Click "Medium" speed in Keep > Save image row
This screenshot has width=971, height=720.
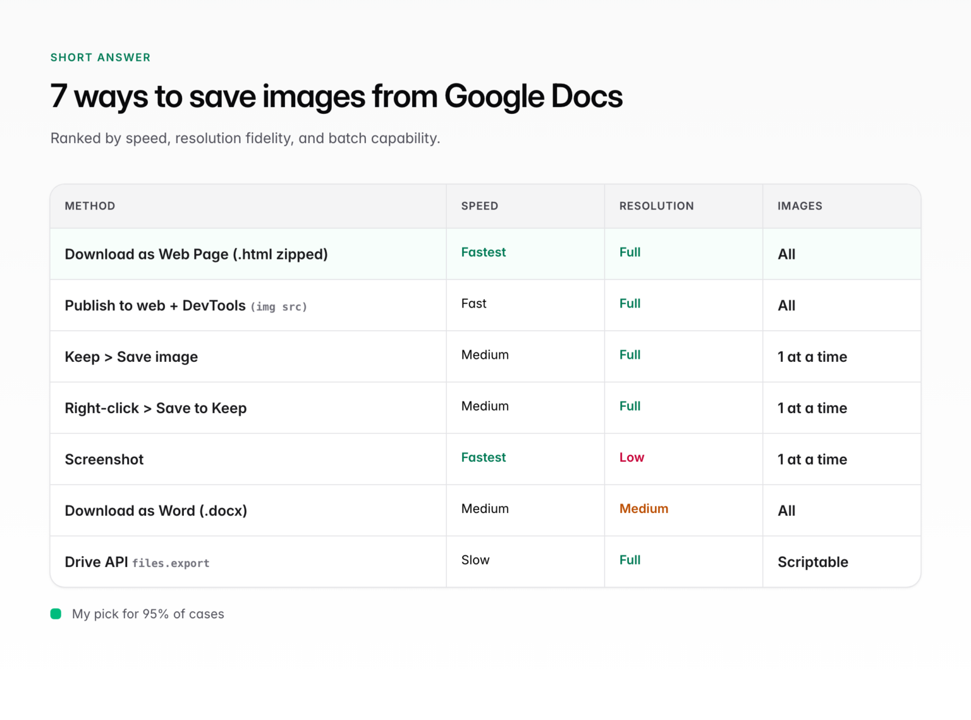tap(485, 355)
